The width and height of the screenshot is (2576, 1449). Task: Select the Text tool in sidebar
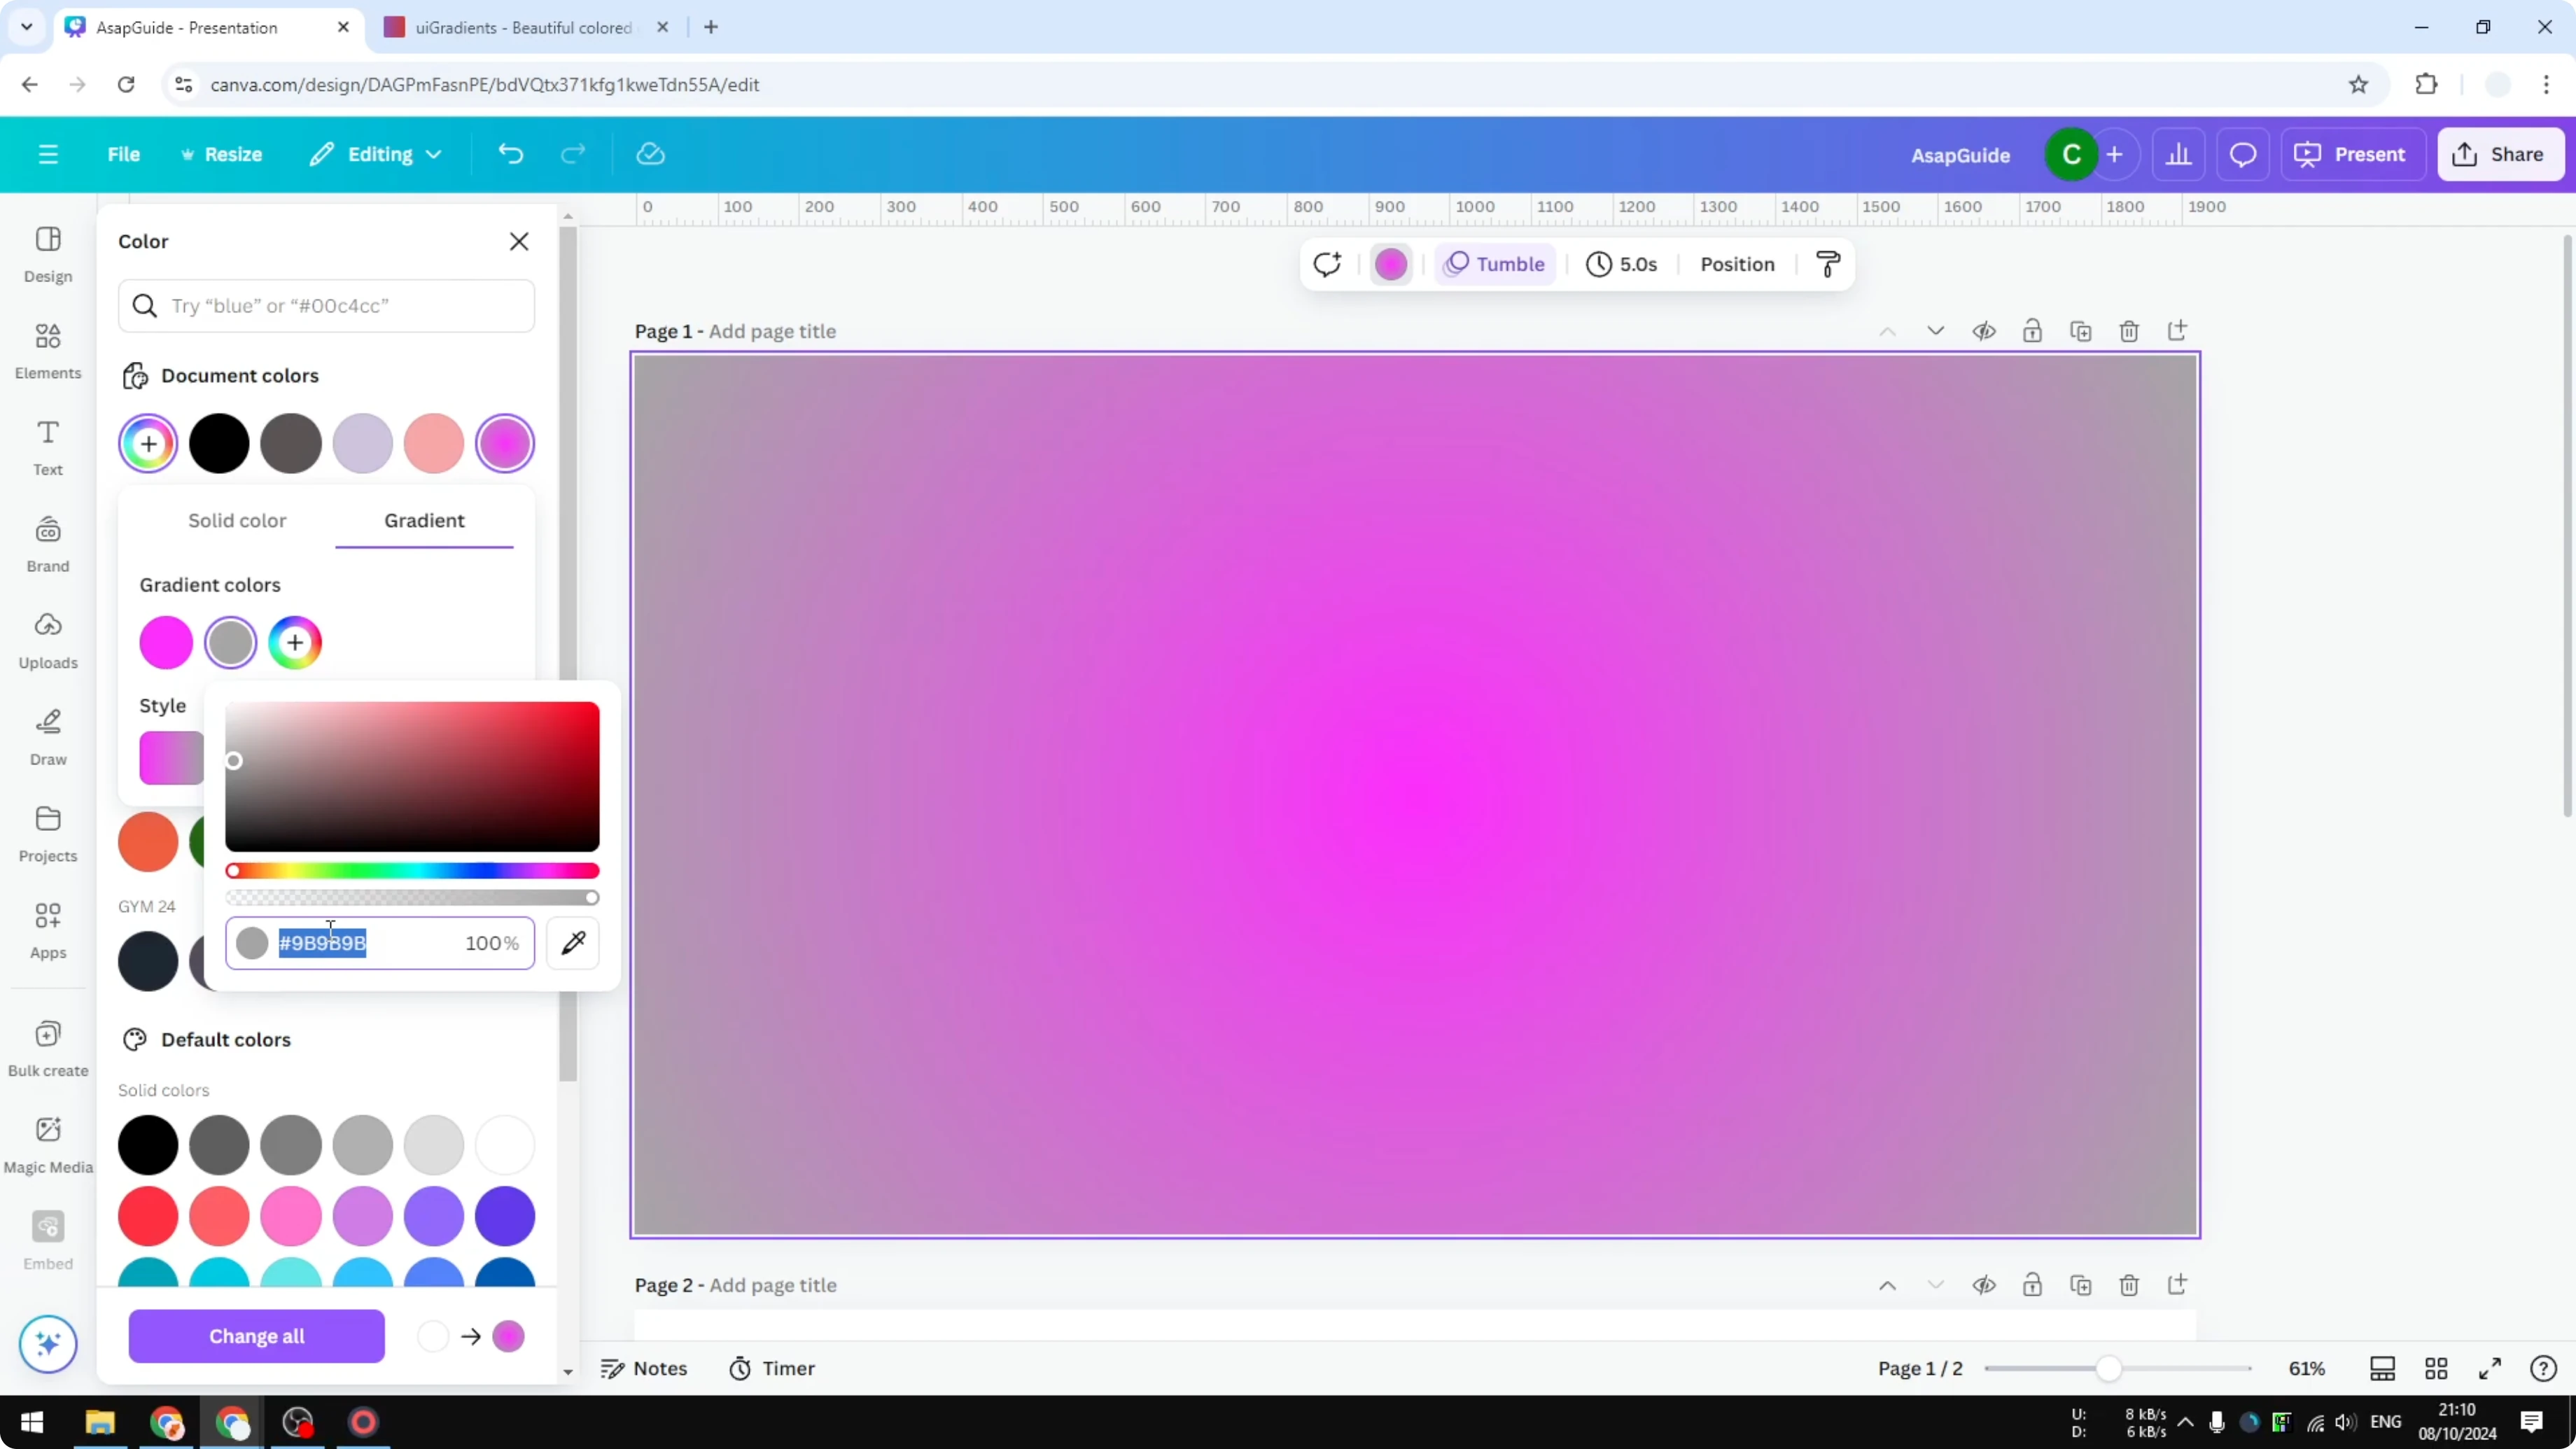(47, 446)
